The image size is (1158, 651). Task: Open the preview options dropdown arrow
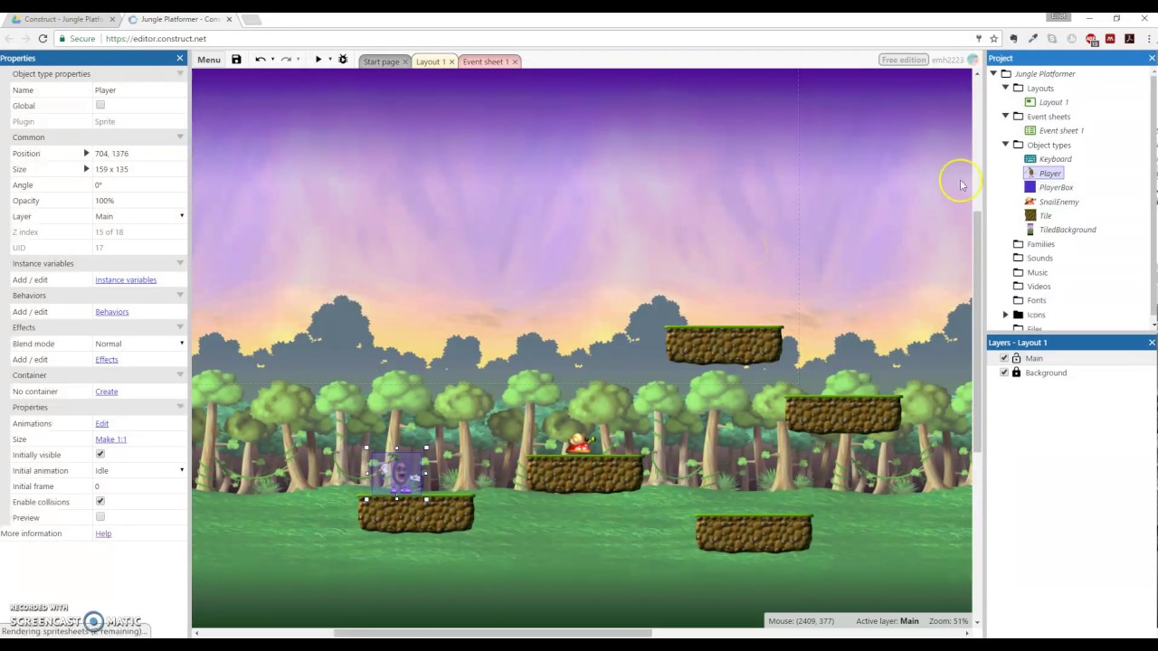coord(329,60)
